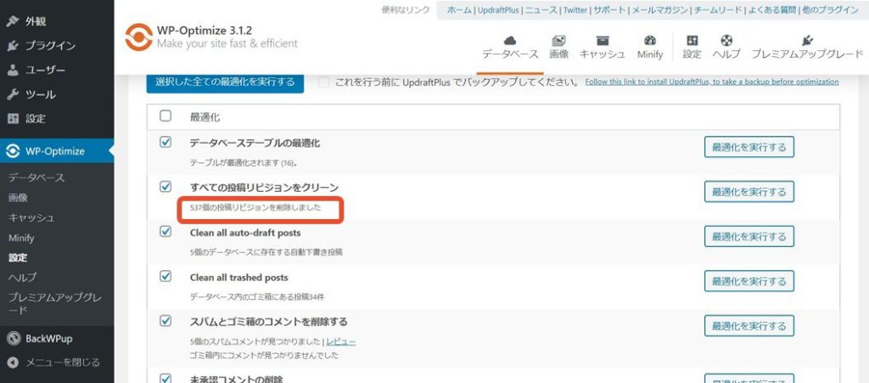Switch to the キャッシュ cache tab
The width and height of the screenshot is (869, 383).
pyautogui.click(x=603, y=48)
